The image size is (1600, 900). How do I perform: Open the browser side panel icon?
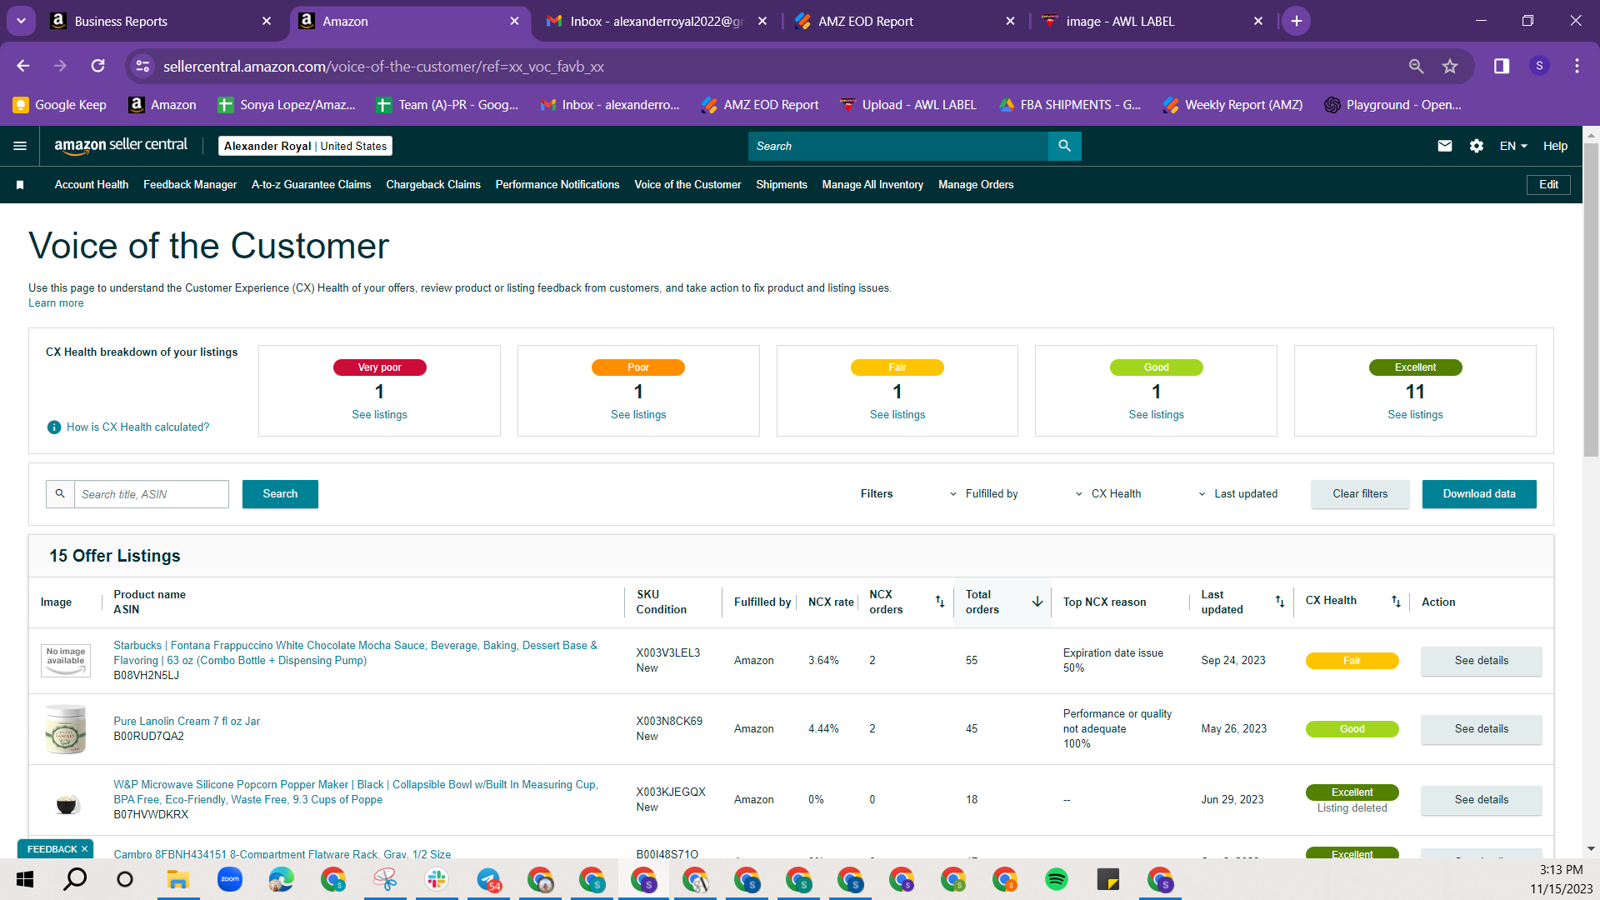1502,66
